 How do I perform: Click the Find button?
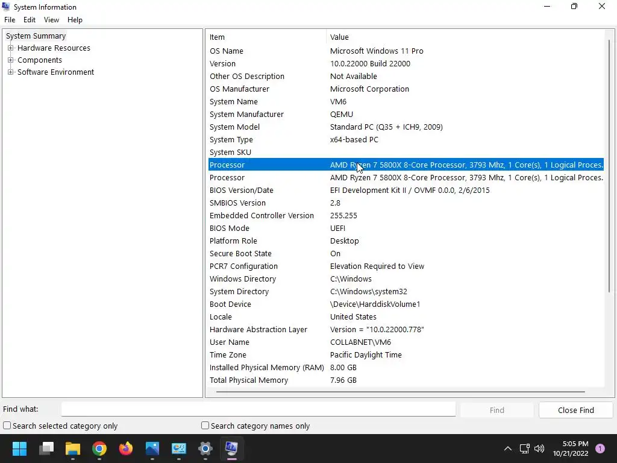click(x=497, y=410)
